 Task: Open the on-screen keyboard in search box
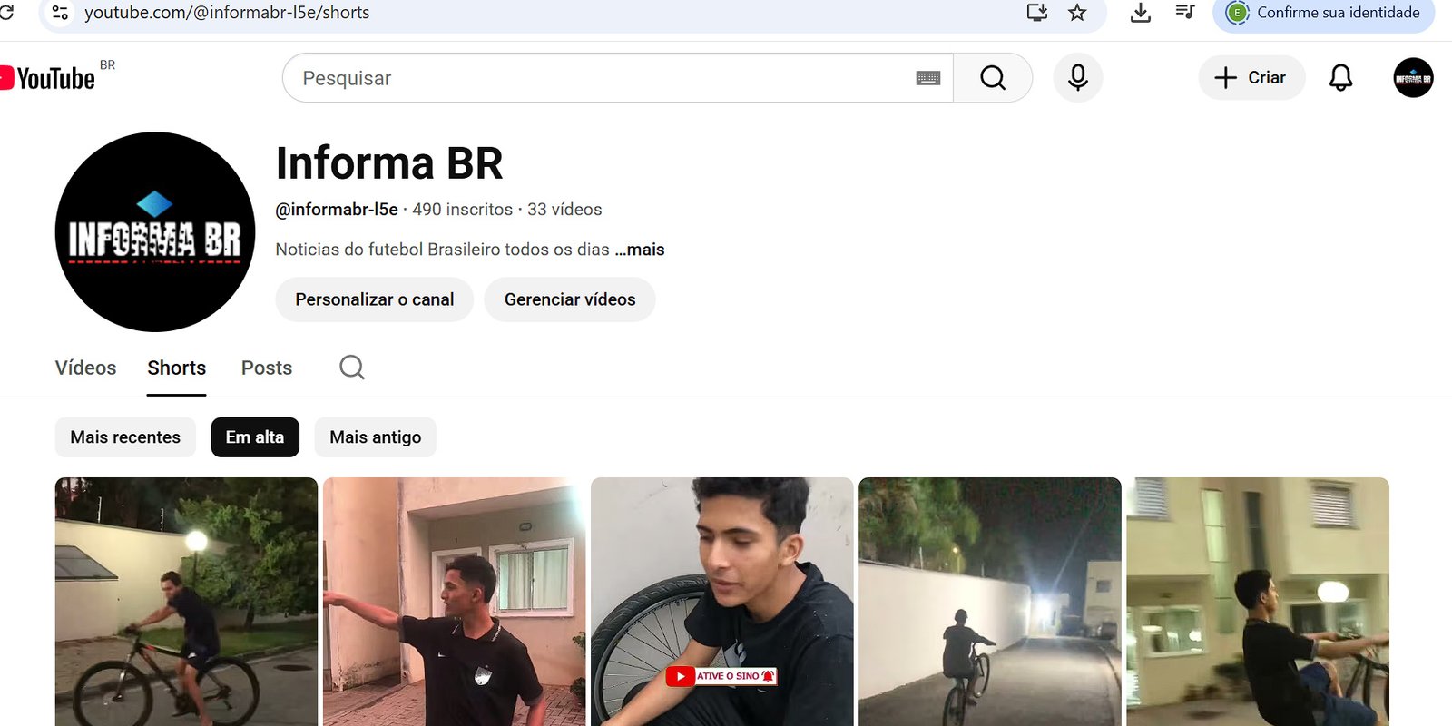tap(928, 78)
